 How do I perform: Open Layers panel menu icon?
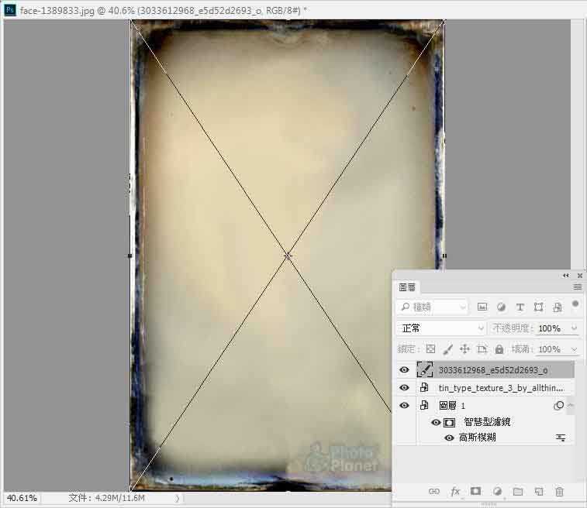(x=578, y=287)
